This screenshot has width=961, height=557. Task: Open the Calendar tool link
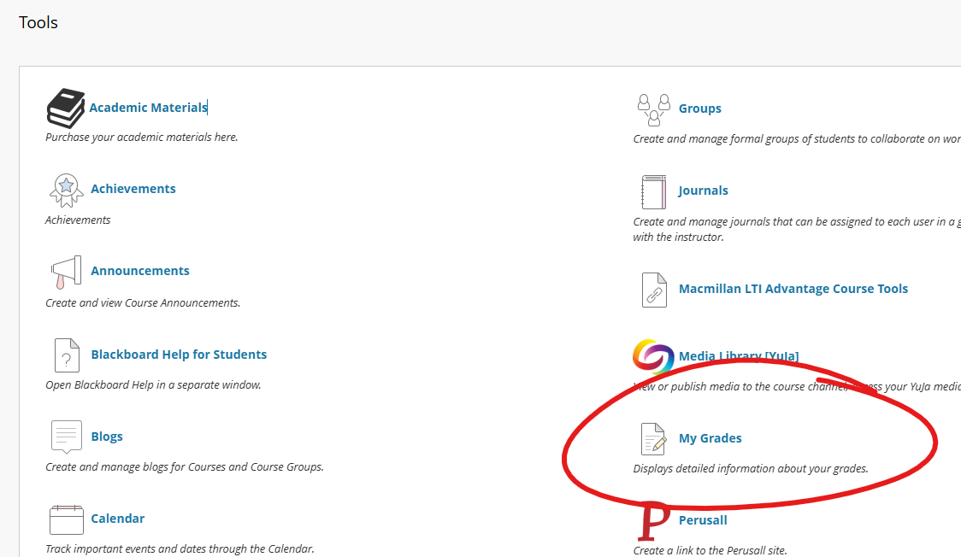click(118, 519)
